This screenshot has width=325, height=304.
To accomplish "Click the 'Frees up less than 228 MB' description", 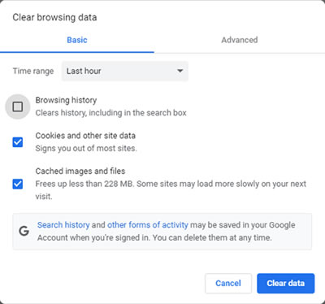I will click(171, 190).
